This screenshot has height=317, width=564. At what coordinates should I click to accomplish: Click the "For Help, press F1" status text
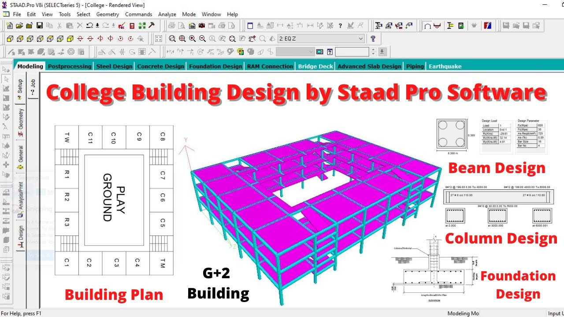21,313
